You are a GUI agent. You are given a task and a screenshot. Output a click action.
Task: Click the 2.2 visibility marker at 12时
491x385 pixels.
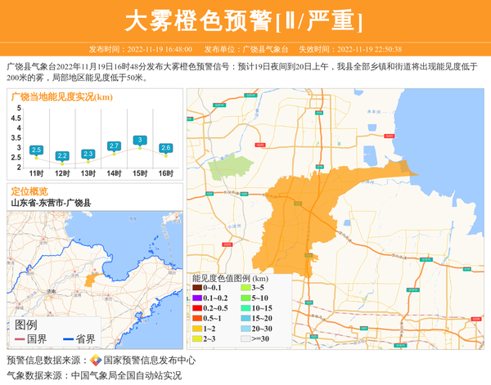(62, 155)
